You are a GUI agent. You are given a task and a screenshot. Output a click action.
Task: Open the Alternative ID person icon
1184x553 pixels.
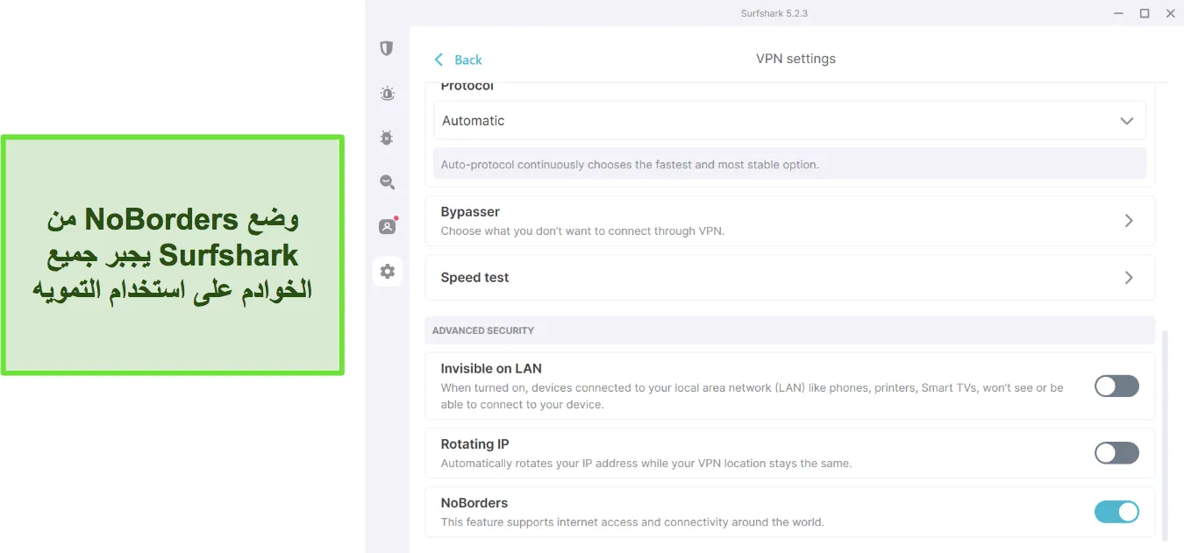pyautogui.click(x=387, y=226)
